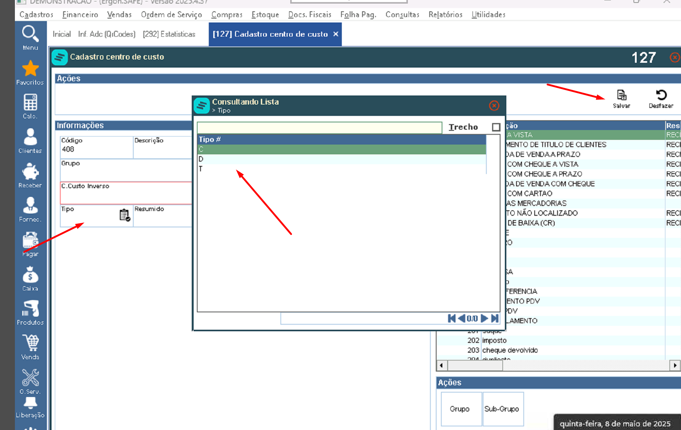Switch to the [292] Estatisticas tab
Image resolution: width=681 pixels, height=430 pixels.
pyautogui.click(x=169, y=34)
